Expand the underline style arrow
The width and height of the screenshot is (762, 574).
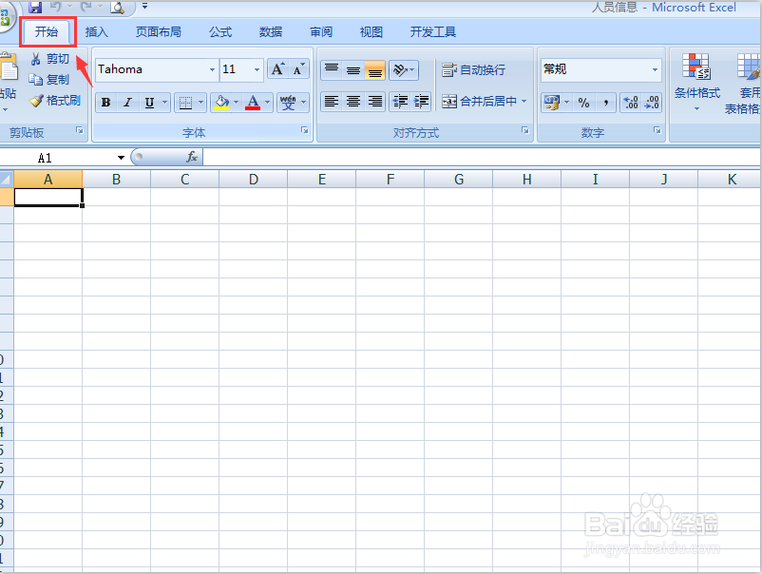(164, 102)
